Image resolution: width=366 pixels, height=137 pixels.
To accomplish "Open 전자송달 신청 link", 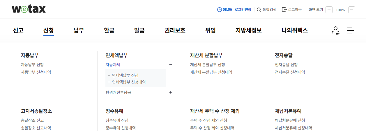I will tap(286, 65).
